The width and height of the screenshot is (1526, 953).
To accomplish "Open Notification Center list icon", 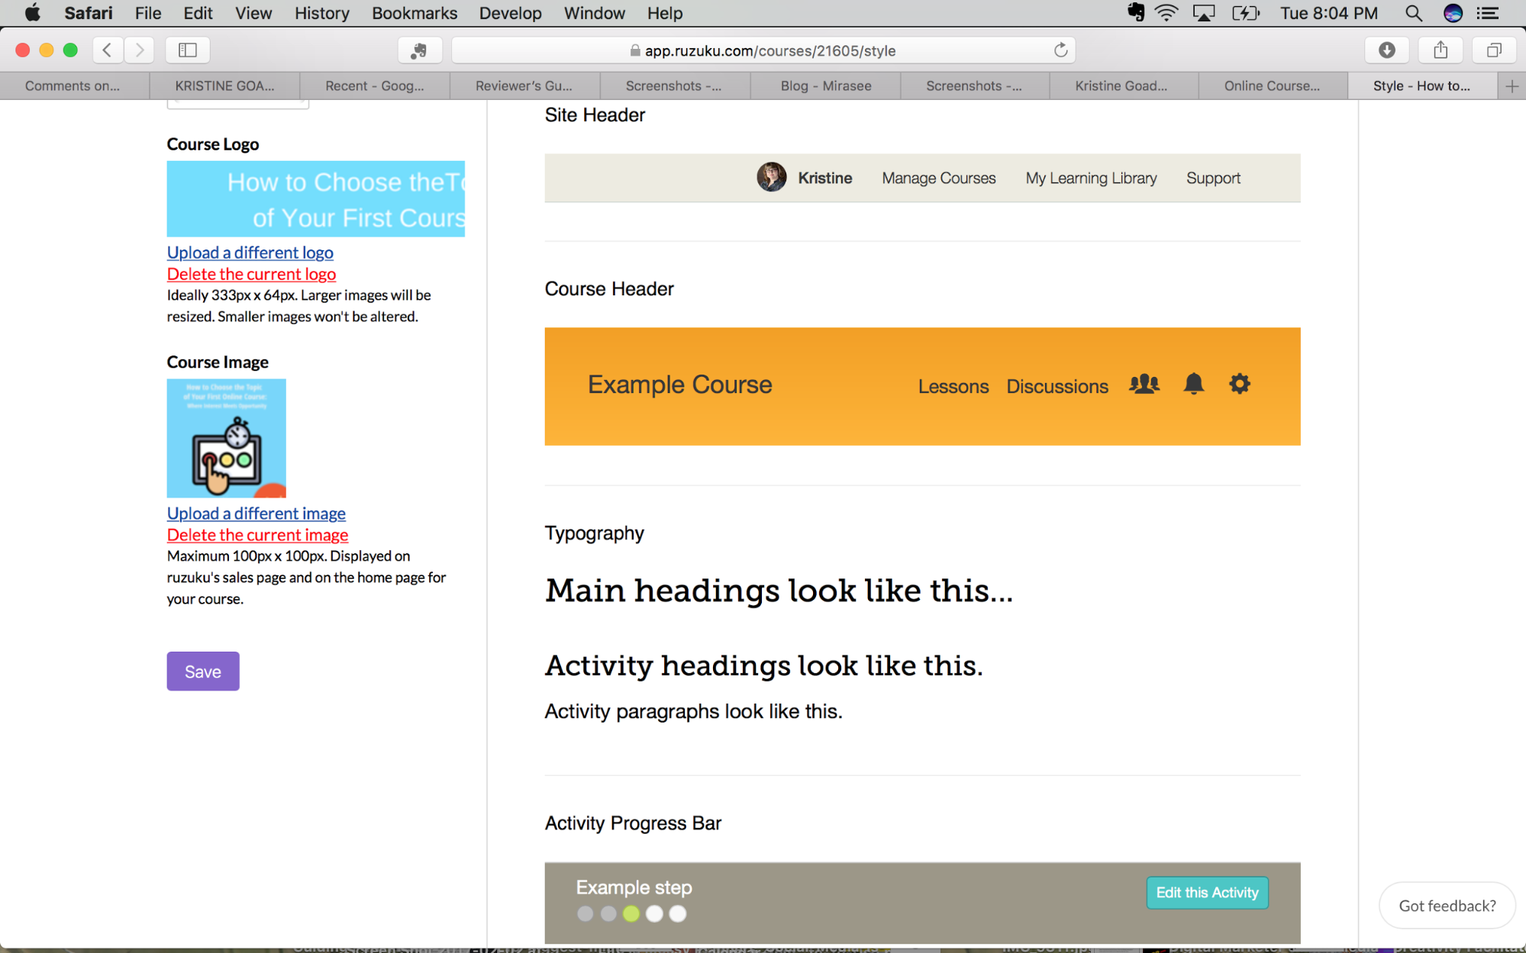I will click(1488, 13).
